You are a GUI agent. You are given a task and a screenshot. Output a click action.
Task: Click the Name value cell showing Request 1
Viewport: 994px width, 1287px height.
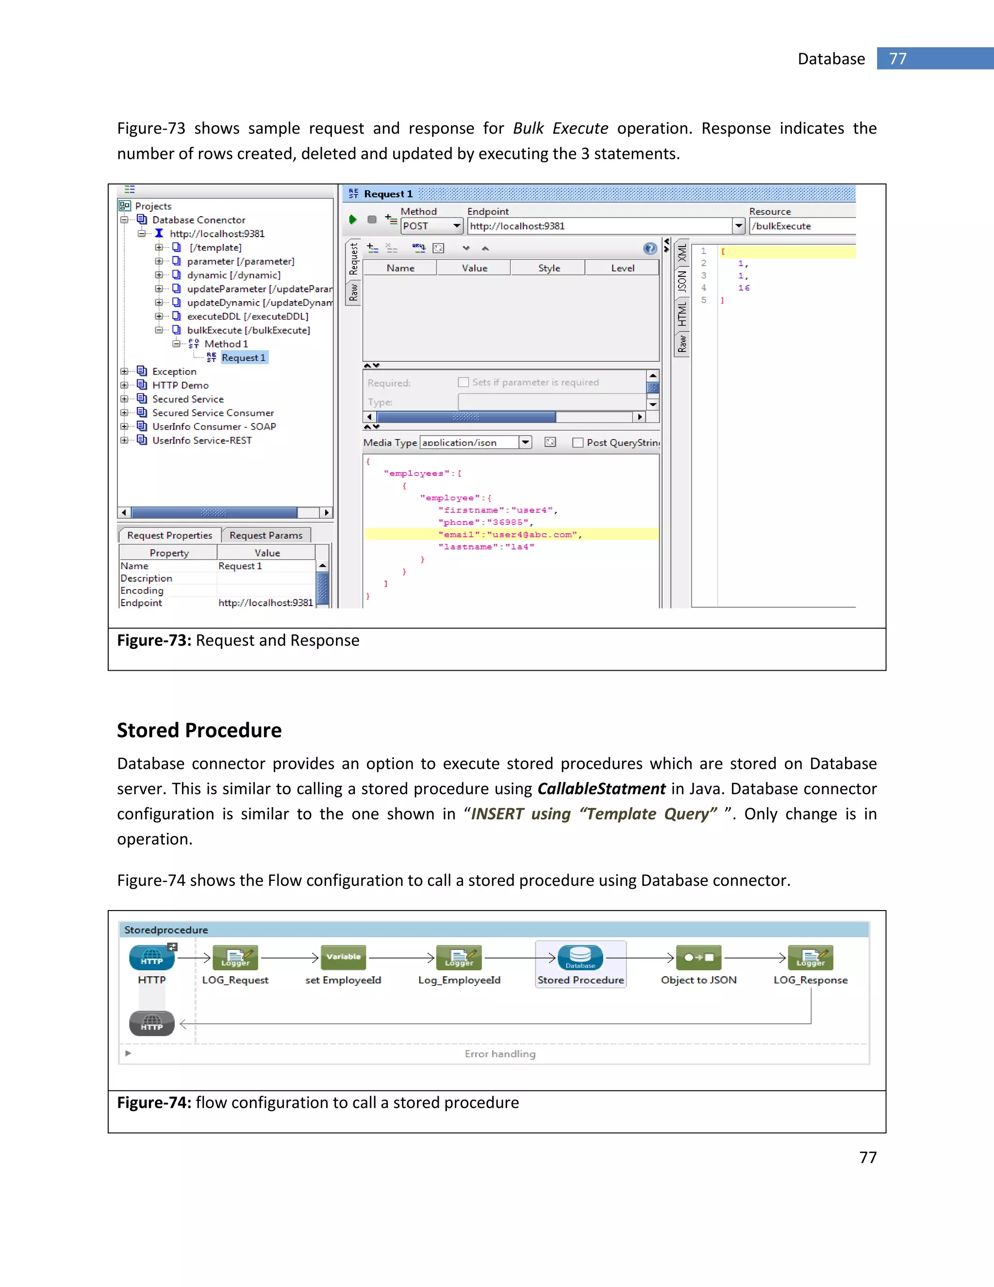[266, 566]
